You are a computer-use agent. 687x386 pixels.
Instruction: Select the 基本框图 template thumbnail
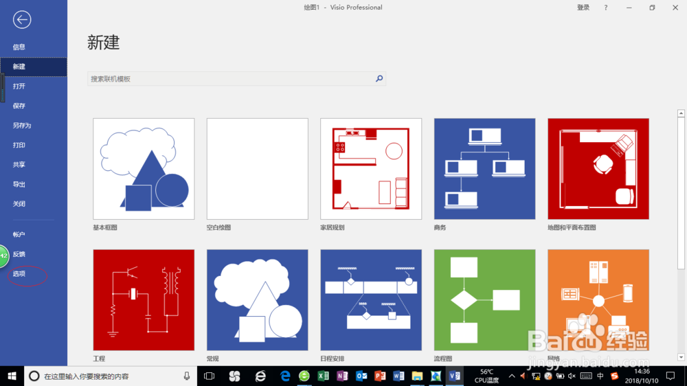[x=144, y=169]
